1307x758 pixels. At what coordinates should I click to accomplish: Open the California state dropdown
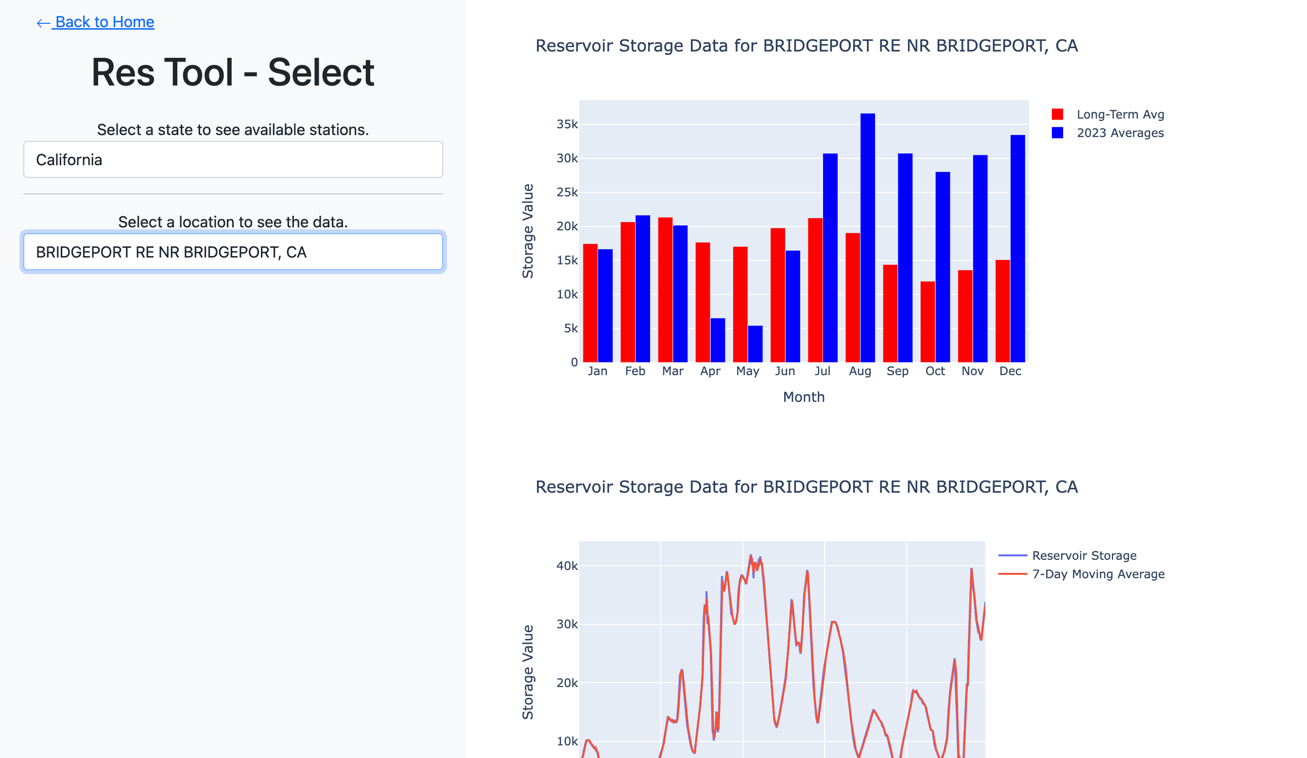tap(233, 159)
